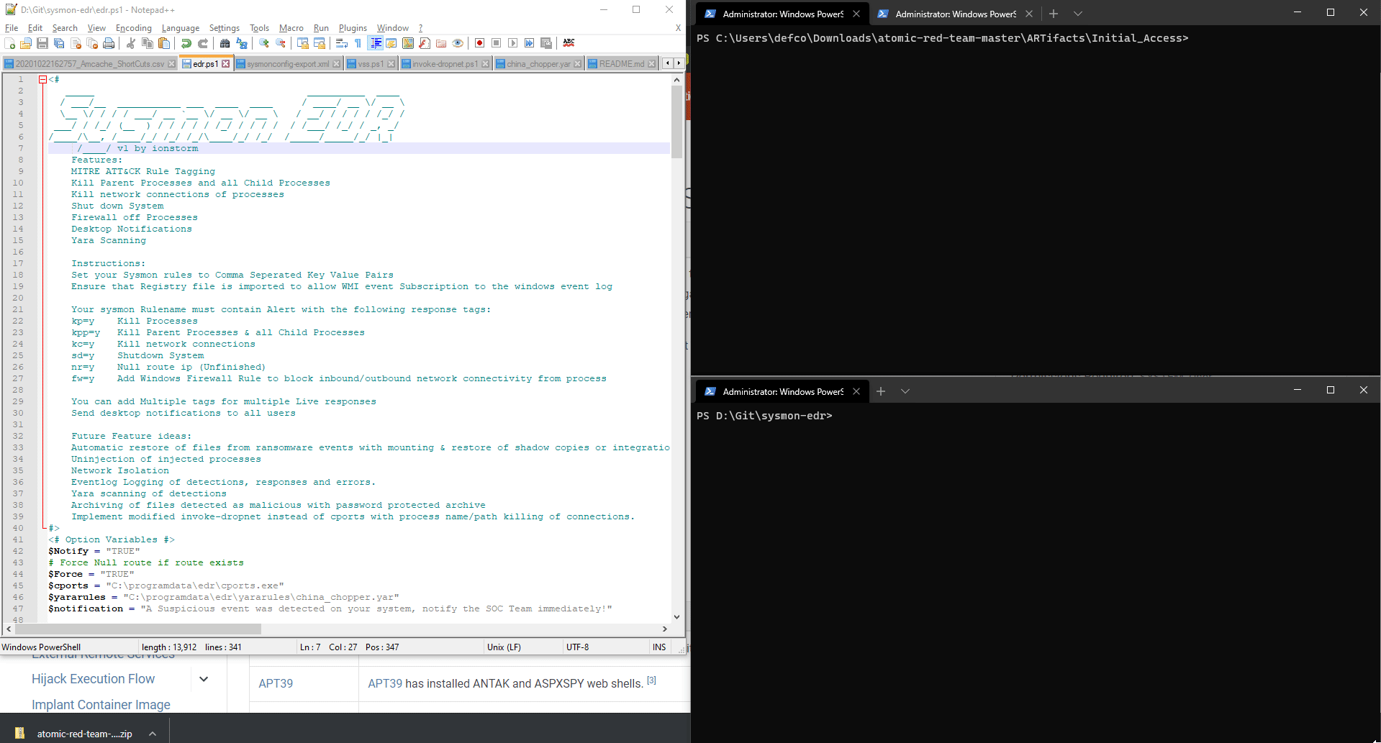Screen dimensions: 1381x743
Task: Toggle Show All Characters pilcrow icon
Action: point(358,44)
